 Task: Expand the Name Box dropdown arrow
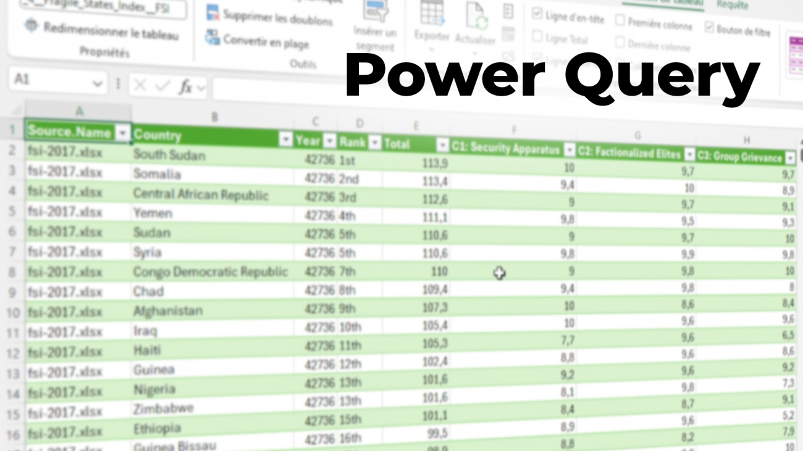coord(97,83)
